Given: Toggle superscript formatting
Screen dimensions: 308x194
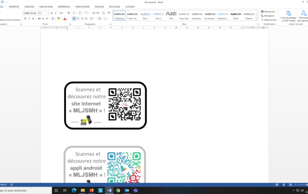Looking at the screenshot, I should [x=47, y=18].
